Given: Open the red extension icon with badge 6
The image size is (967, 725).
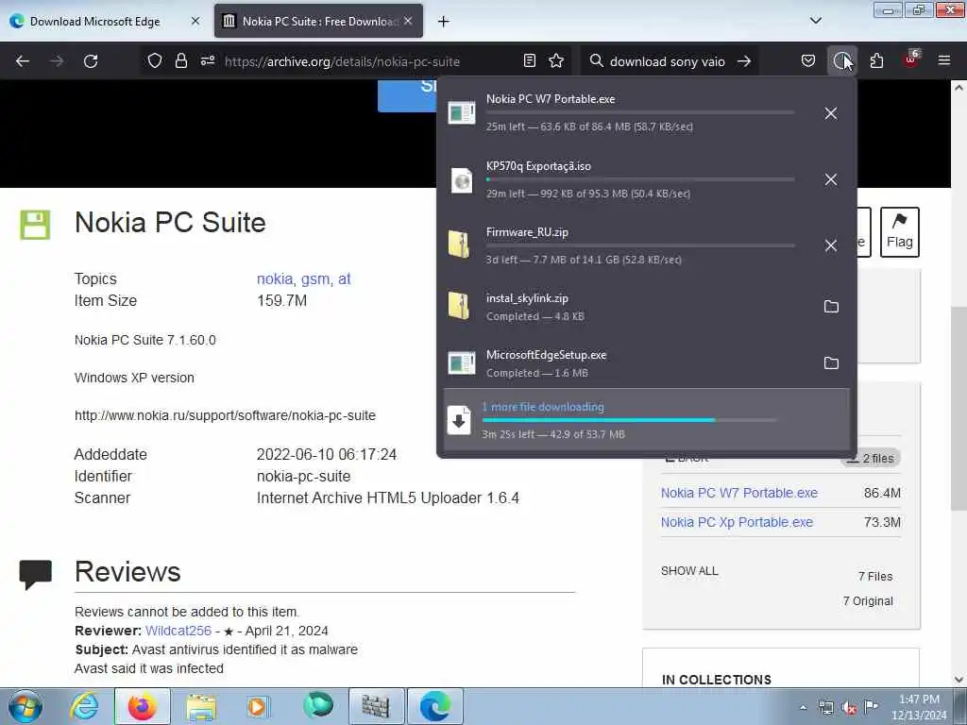Looking at the screenshot, I should point(911,59).
